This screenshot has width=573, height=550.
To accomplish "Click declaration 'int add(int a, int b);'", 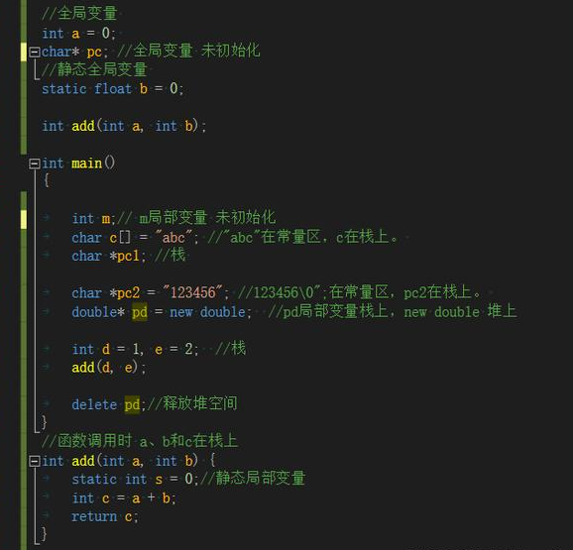I will pos(124,127).
